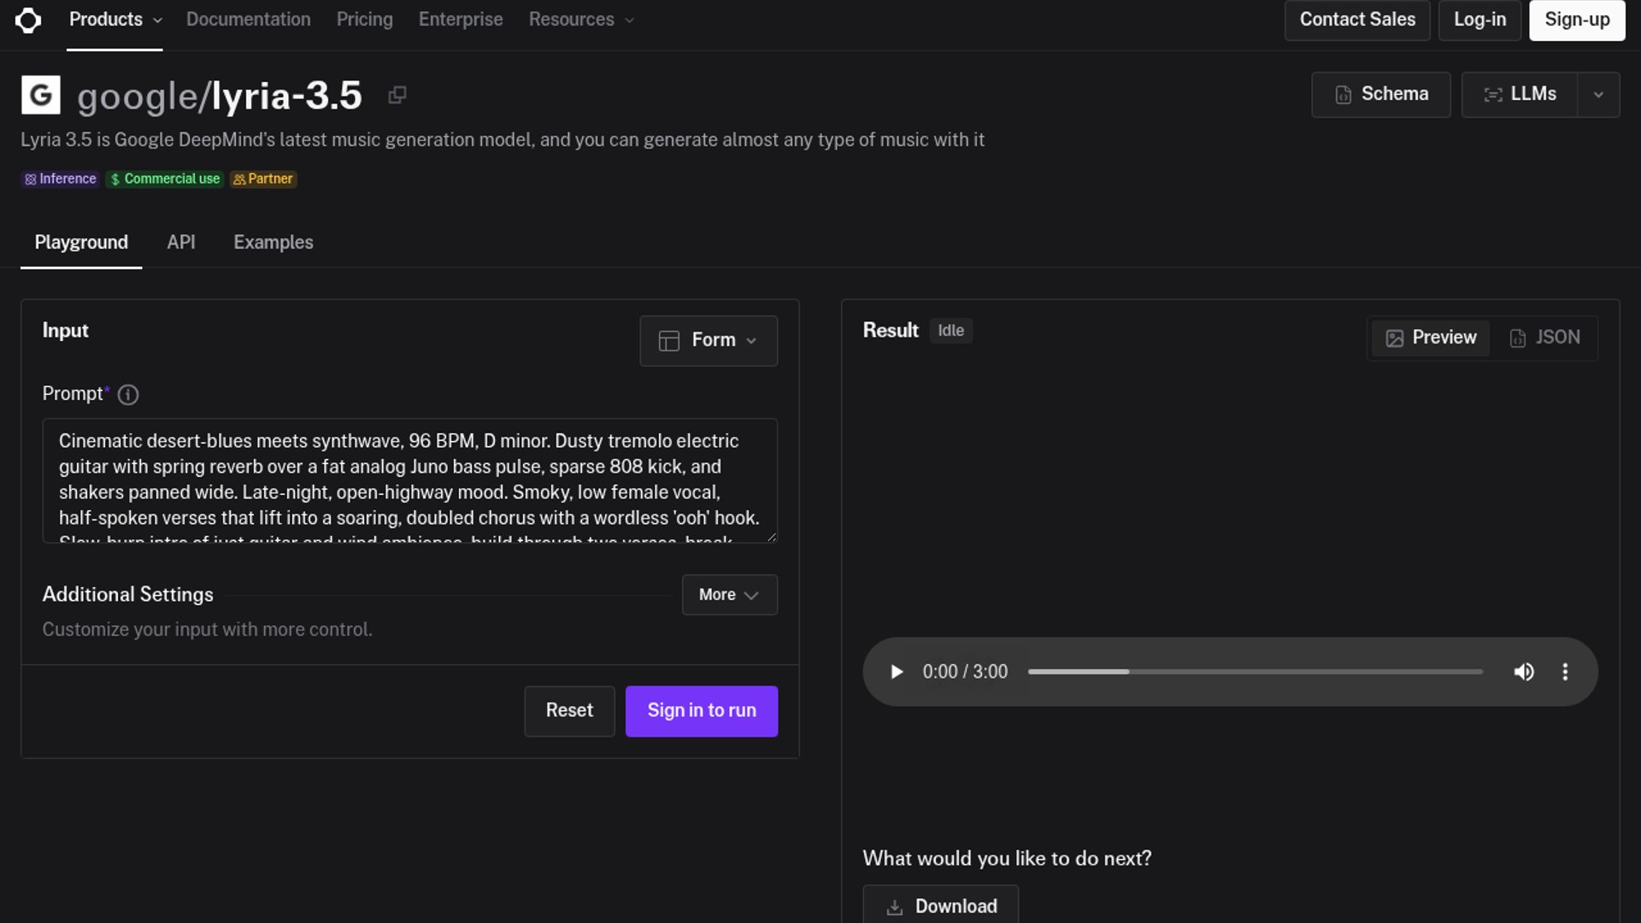Open the LLMs dropdown arrow
This screenshot has height=923, width=1641.
point(1598,95)
